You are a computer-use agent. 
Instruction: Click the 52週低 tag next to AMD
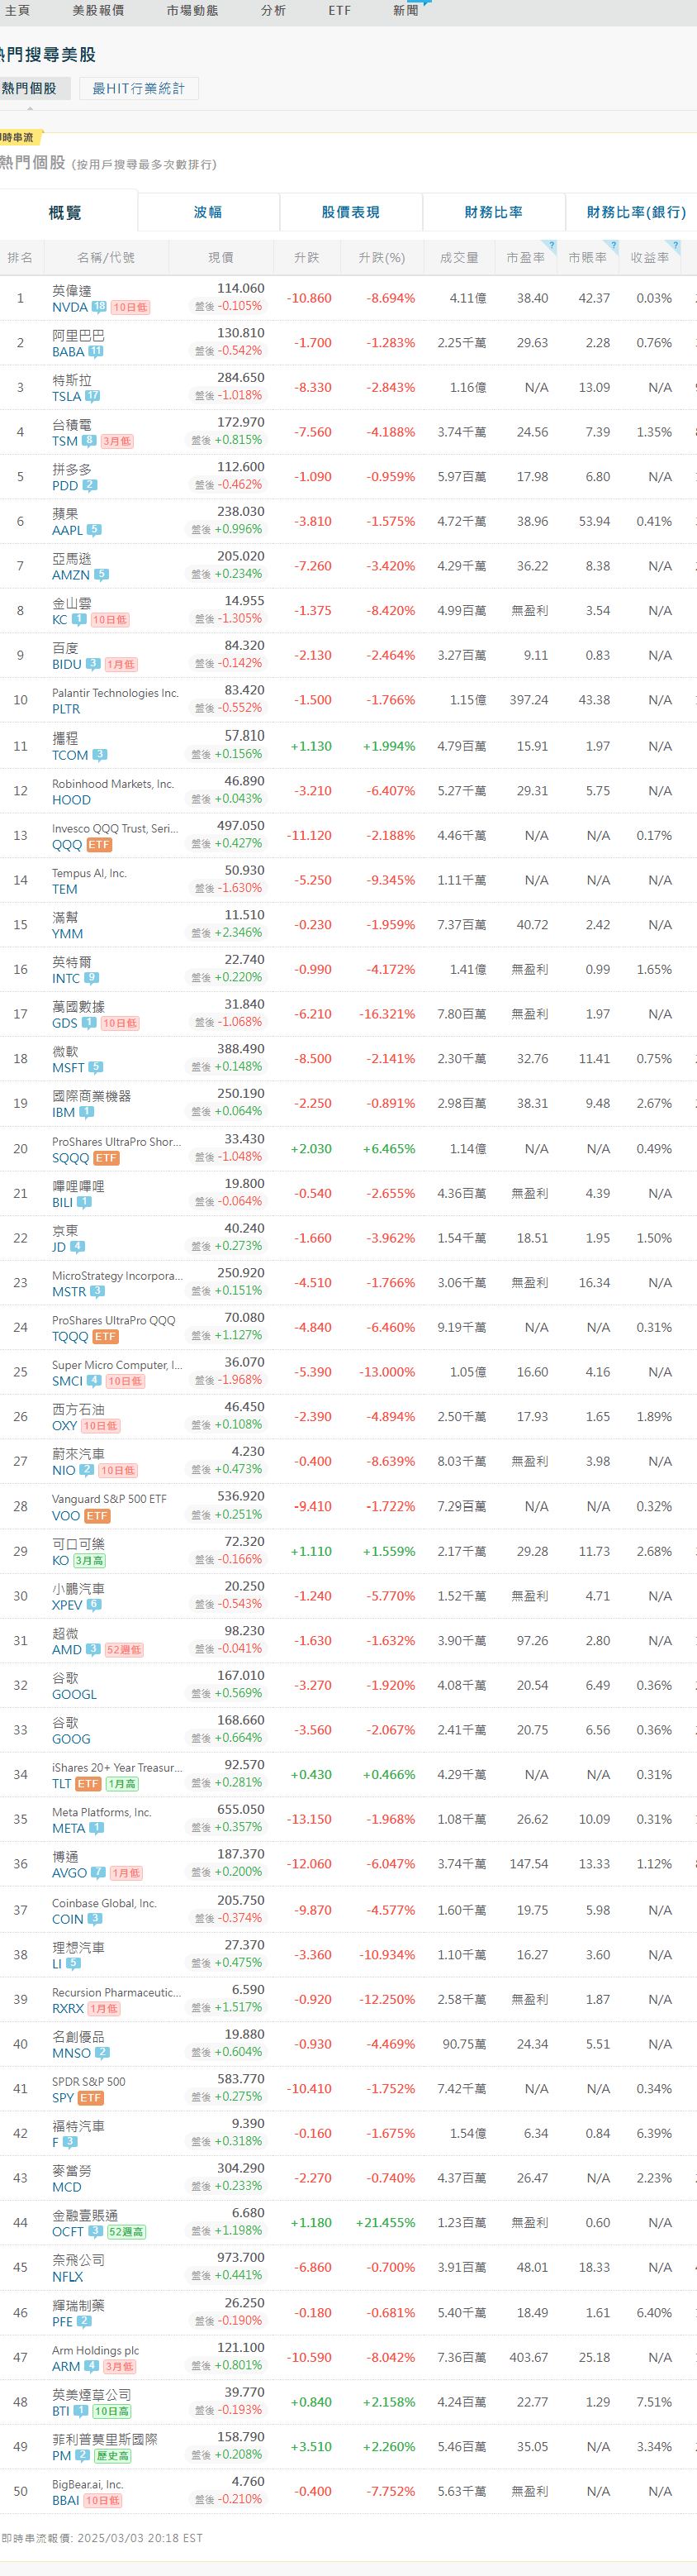(124, 1650)
